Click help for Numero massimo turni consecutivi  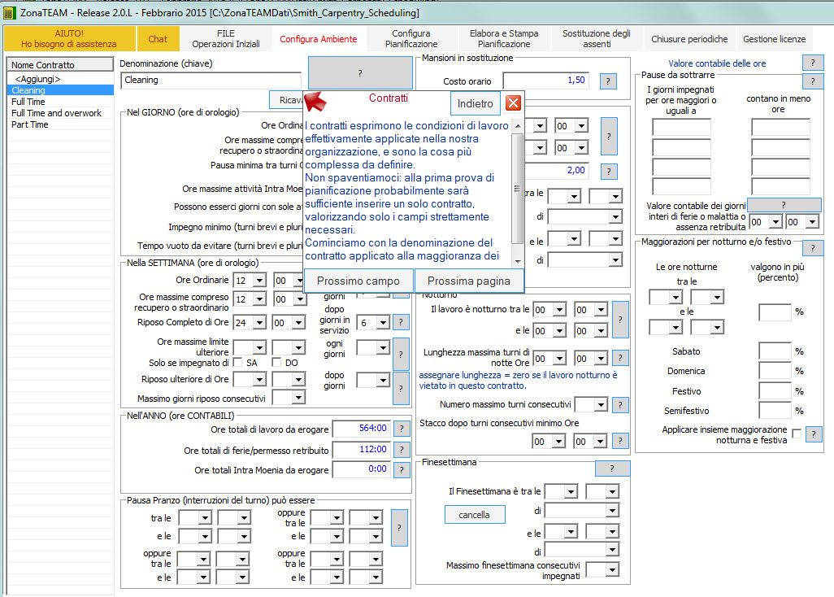click(620, 405)
